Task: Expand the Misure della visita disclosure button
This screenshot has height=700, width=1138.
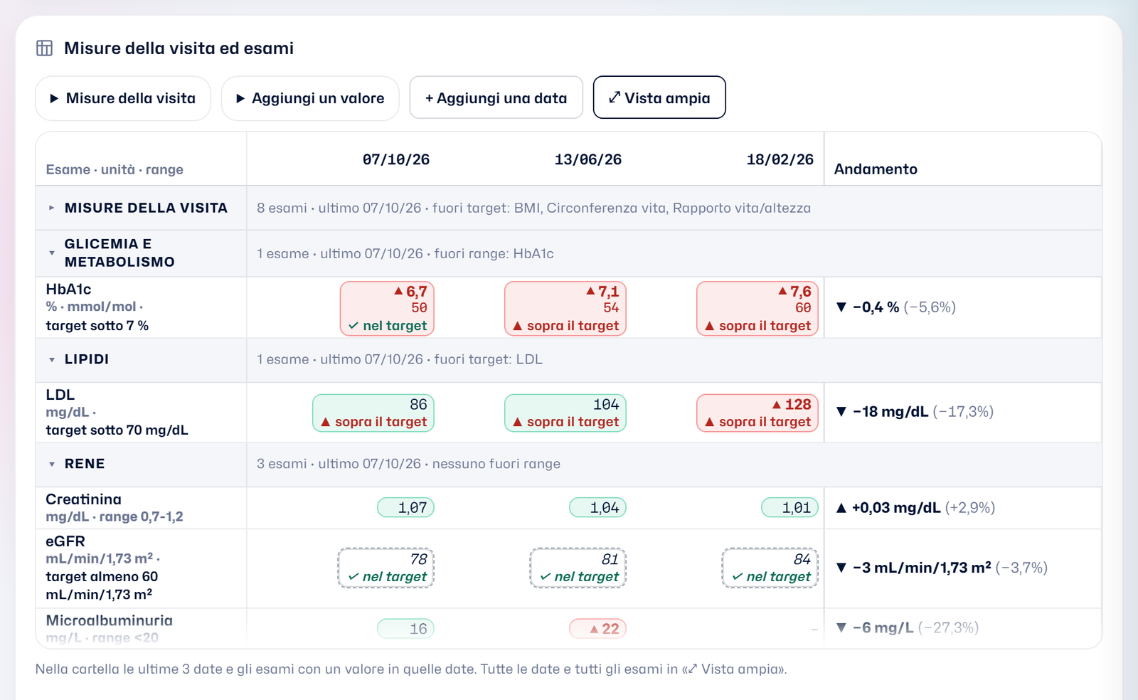Action: (x=123, y=98)
